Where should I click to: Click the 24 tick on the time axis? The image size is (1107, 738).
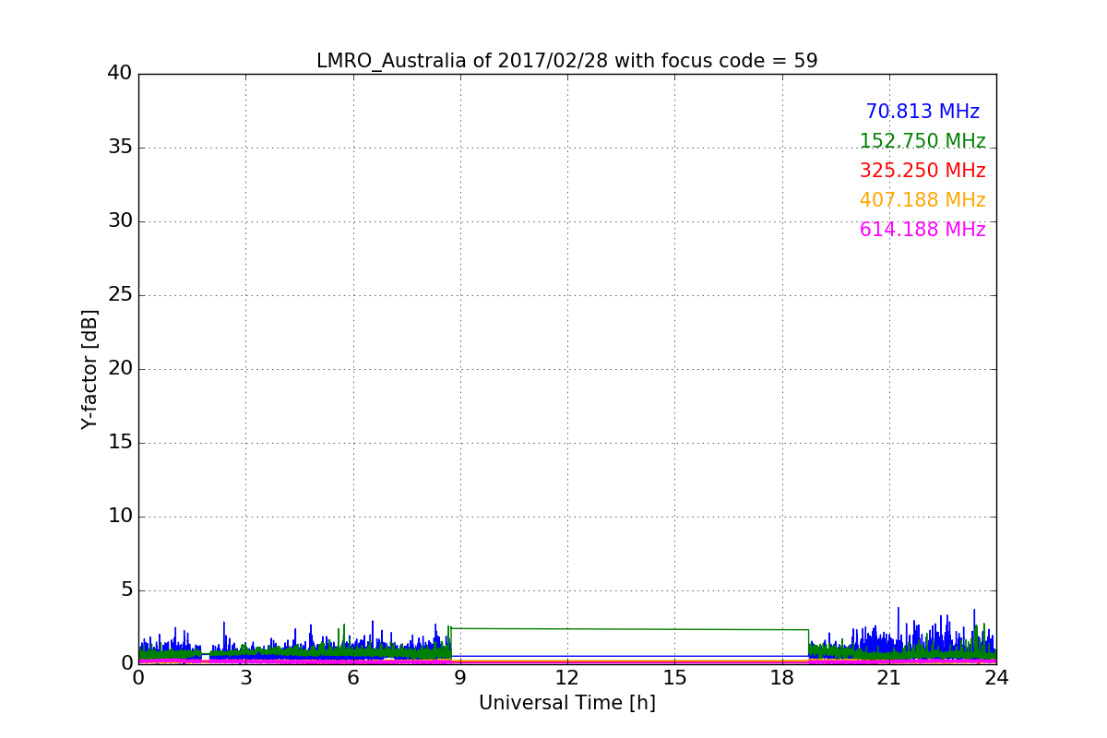coord(996,677)
